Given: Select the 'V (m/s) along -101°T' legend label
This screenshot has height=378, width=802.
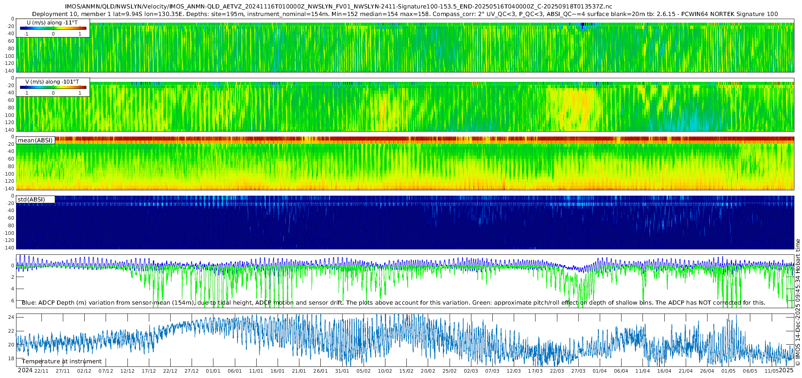Looking at the screenshot, I should pos(52,81).
